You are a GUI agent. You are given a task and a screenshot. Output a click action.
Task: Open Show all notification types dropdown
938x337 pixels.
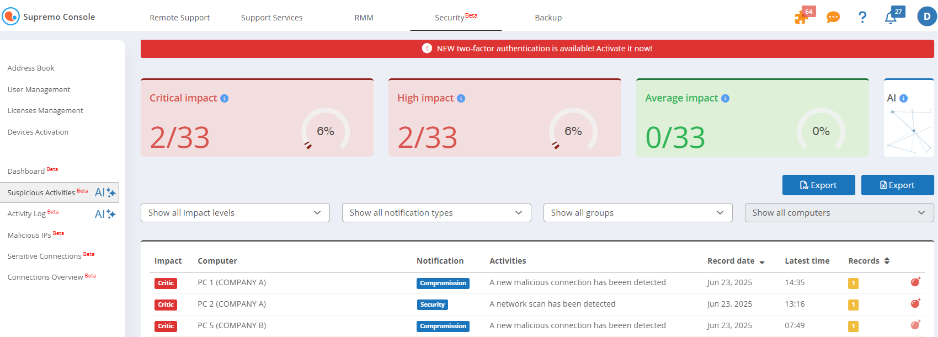tap(436, 213)
